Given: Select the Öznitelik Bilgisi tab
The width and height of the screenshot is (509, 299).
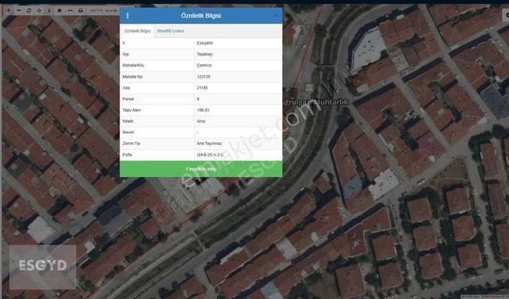Looking at the screenshot, I should click(138, 32).
